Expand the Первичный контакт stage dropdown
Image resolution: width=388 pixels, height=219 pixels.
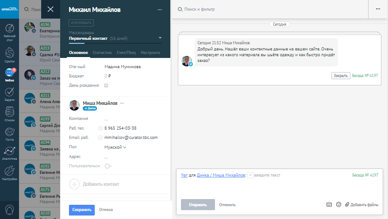160,38
